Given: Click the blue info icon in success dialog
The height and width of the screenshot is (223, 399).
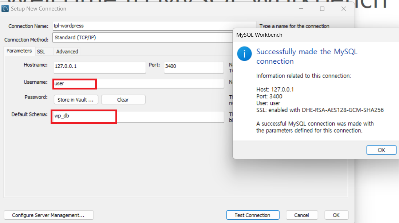Looking at the screenshot, I should 244,53.
